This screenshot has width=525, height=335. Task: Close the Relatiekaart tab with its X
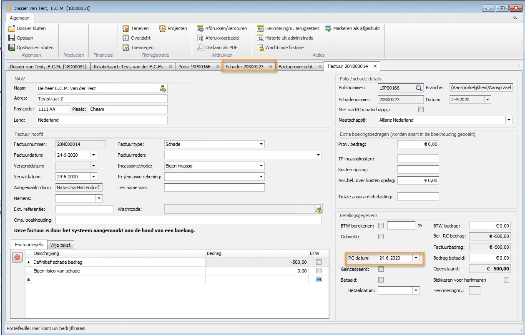(x=171, y=67)
